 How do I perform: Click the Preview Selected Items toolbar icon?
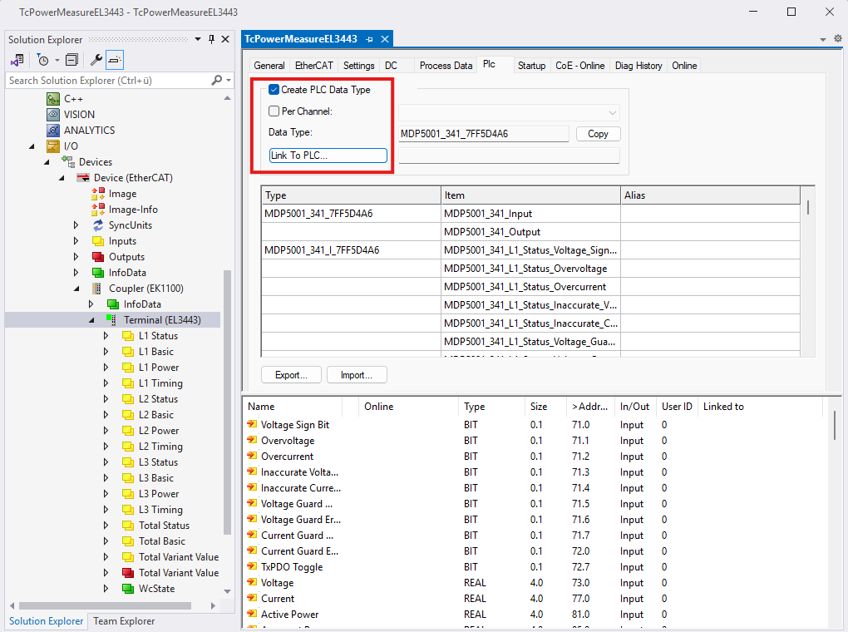(x=115, y=60)
